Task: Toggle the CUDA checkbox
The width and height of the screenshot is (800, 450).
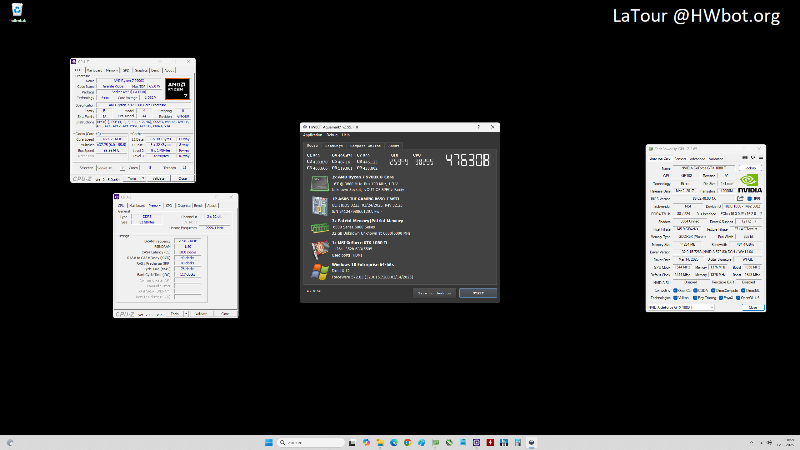Action: 695,291
